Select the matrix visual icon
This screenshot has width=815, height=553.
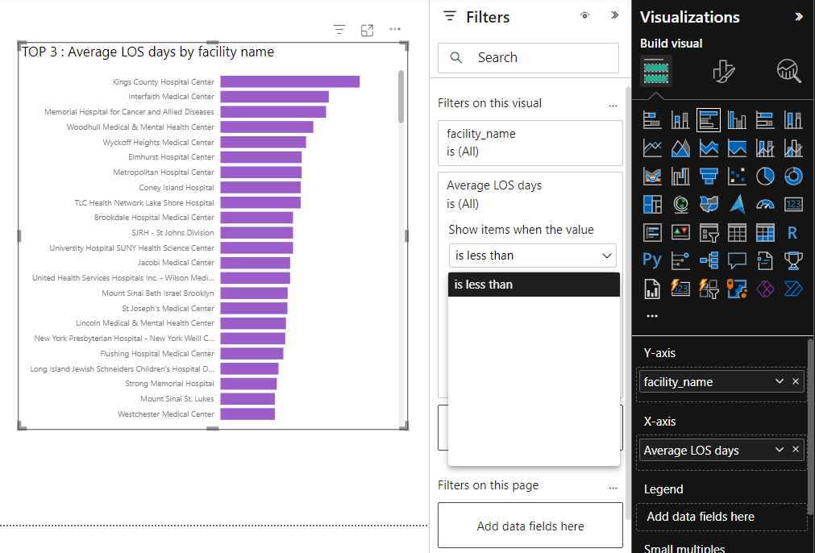tap(765, 232)
